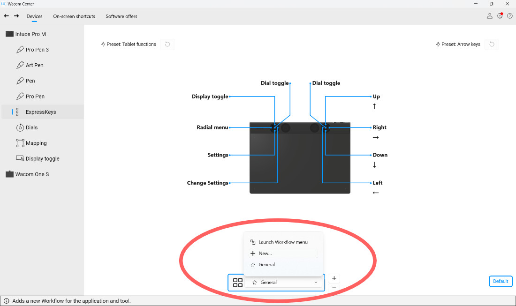Remove workflow with minus button
516x306 pixels.
tap(334, 288)
